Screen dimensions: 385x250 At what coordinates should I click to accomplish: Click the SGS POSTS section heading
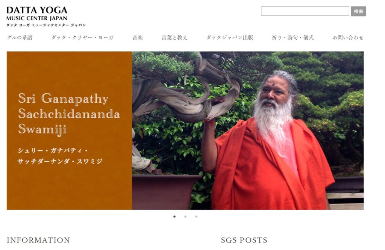[x=244, y=240]
